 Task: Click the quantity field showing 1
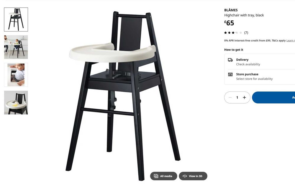[237, 97]
